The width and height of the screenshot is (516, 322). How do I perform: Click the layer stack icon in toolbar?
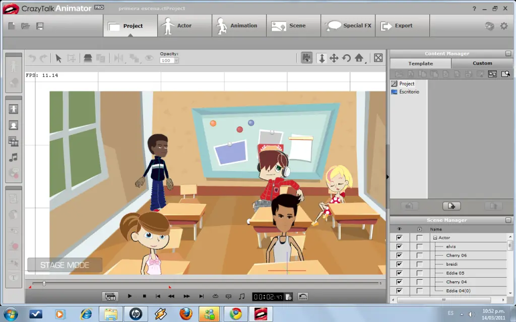pos(88,58)
